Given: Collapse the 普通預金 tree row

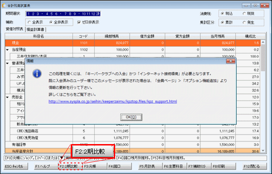Looking at the screenshot, I should point(7,63).
